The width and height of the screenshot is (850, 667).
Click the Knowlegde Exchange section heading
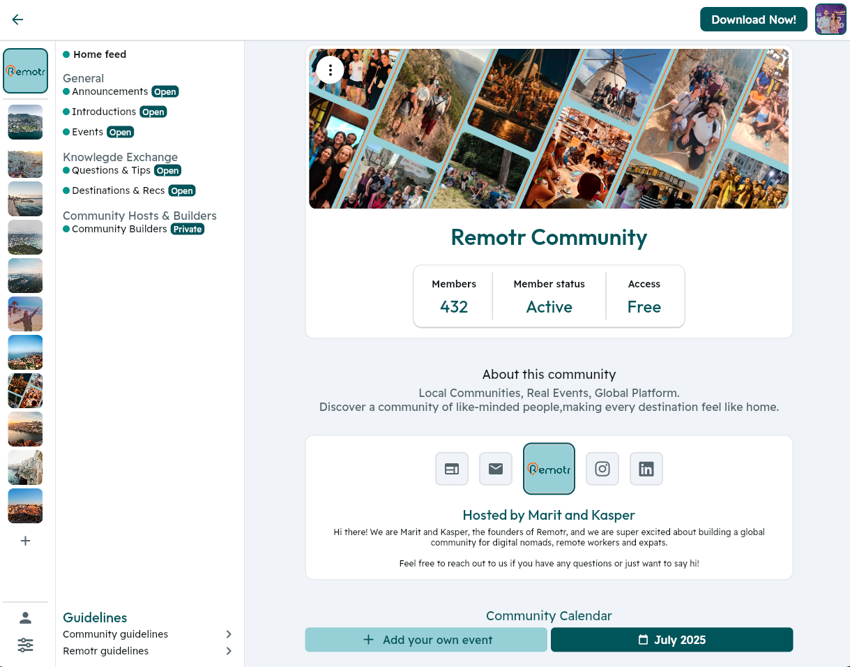coord(121,157)
